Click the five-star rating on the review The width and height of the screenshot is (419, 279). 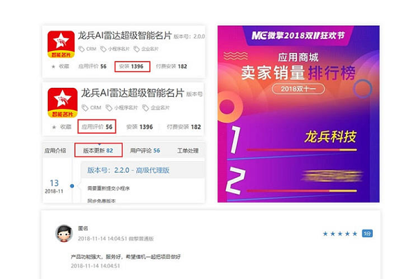340,234
